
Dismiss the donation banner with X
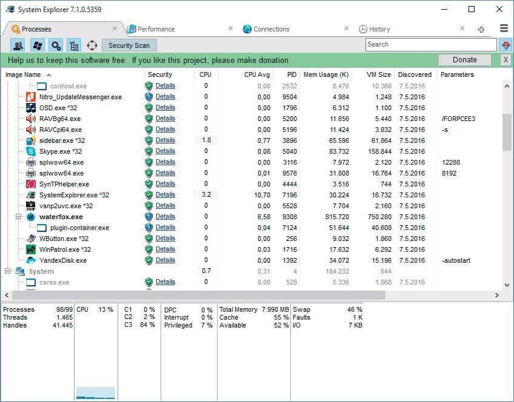[x=506, y=60]
